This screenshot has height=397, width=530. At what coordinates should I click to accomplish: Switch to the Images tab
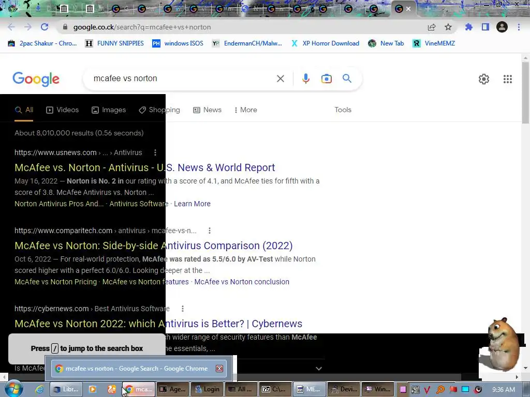pyautogui.click(x=109, y=110)
